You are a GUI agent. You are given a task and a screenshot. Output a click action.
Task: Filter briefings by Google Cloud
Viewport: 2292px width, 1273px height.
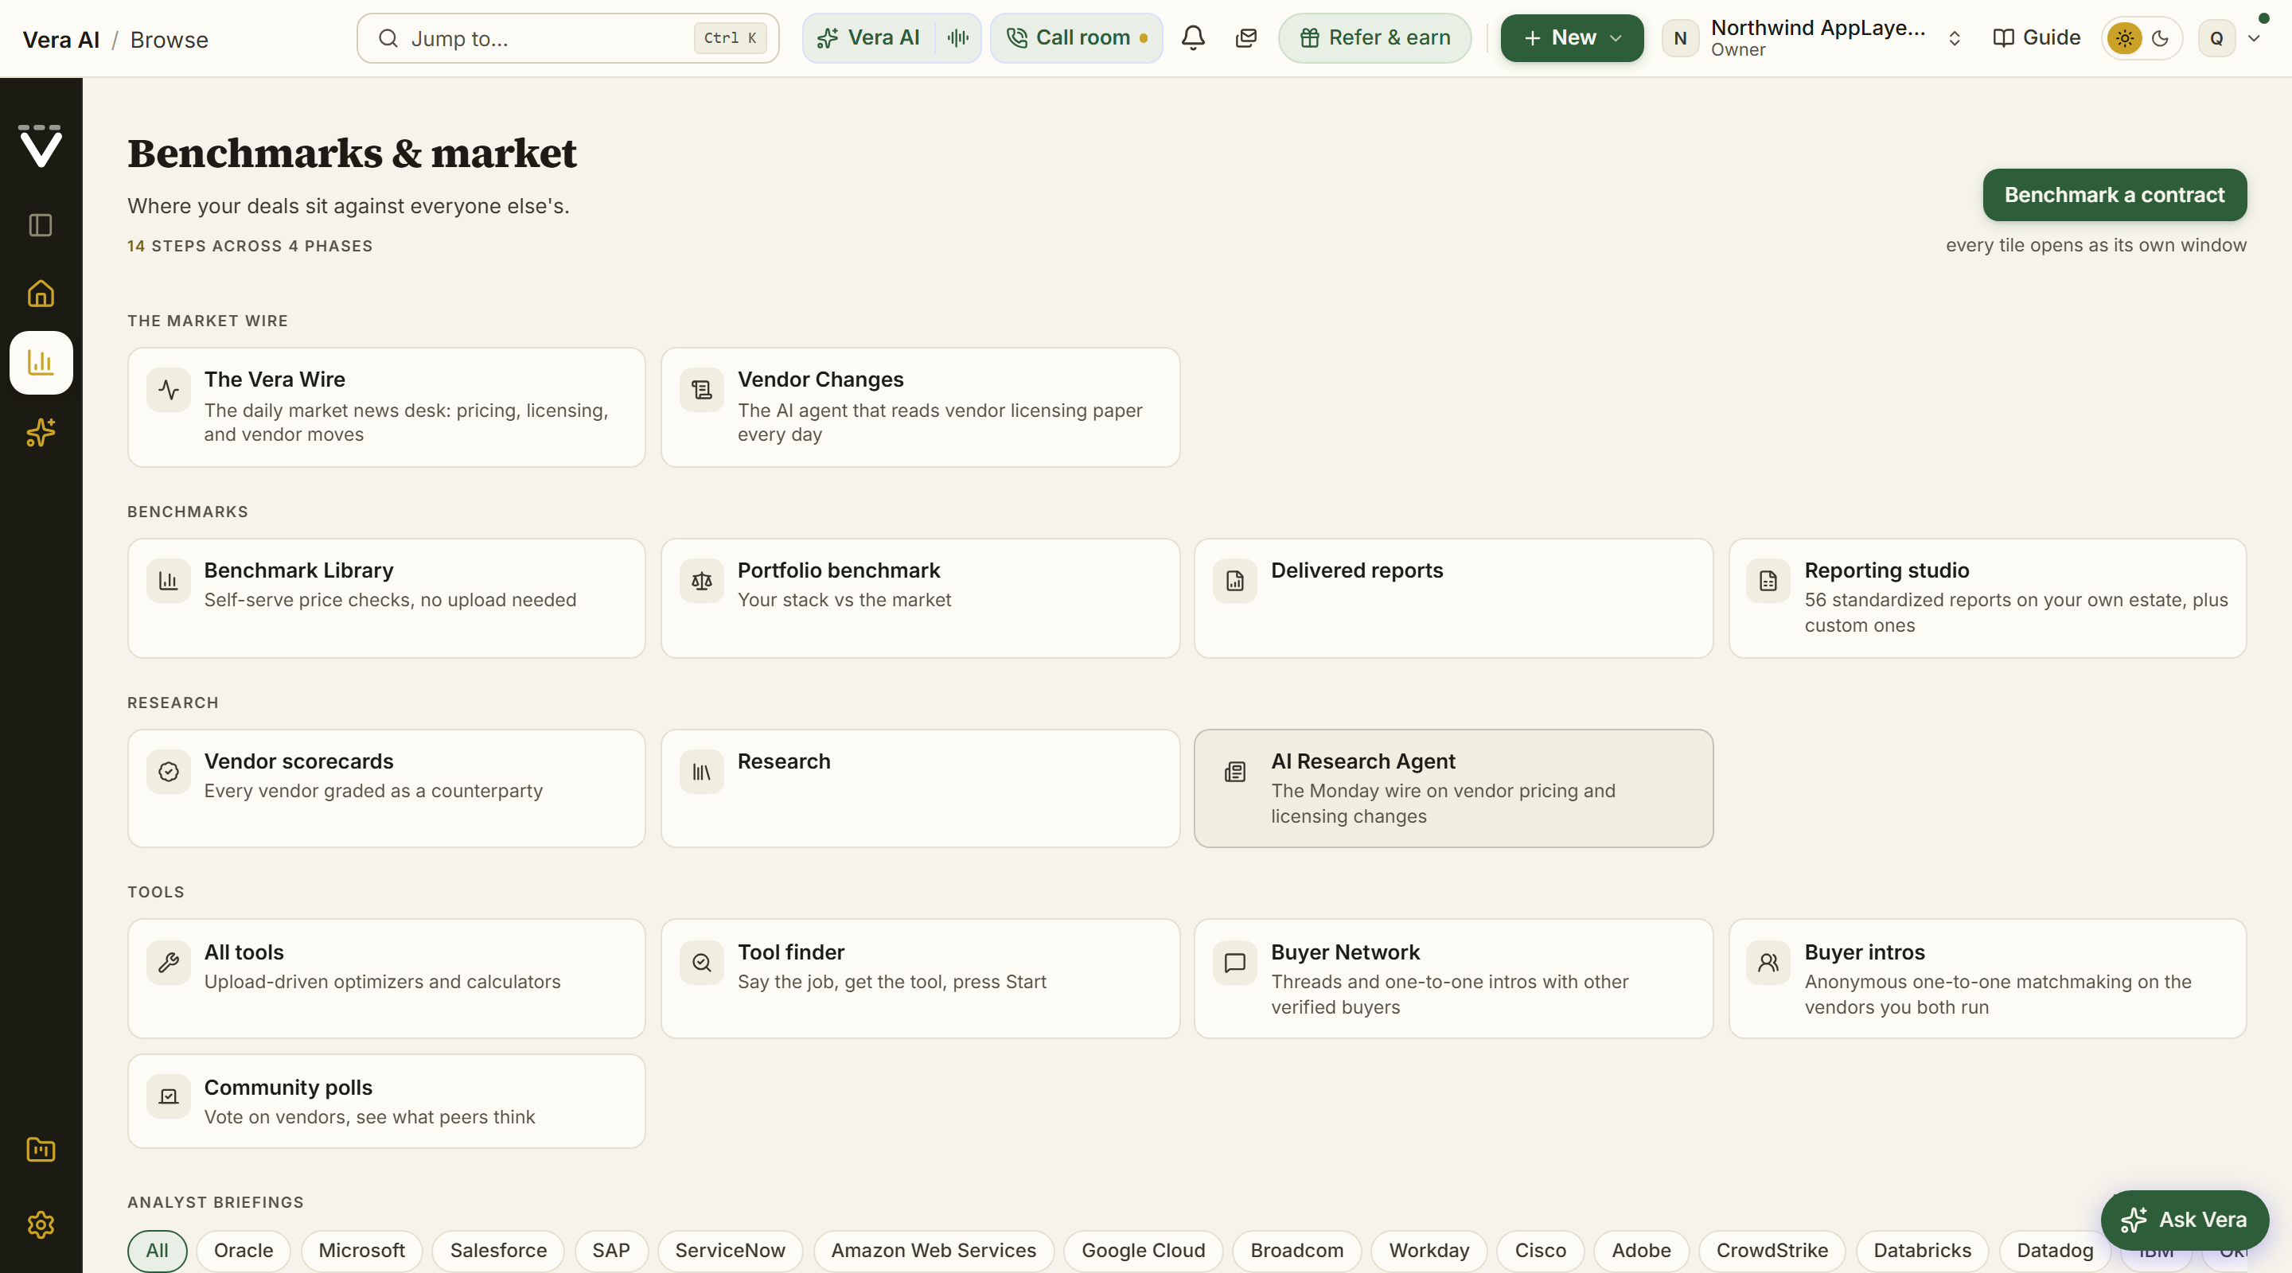coord(1144,1250)
